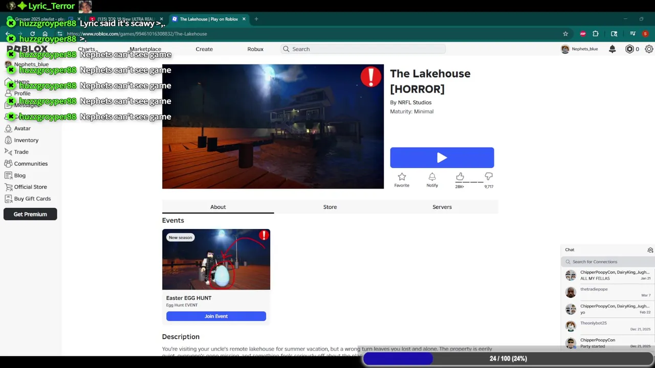655x368 pixels.
Task: Open Robux in the Roblox navbar
Action: click(255, 49)
